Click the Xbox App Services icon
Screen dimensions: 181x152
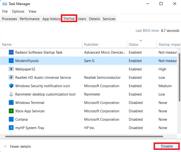coord(11,111)
